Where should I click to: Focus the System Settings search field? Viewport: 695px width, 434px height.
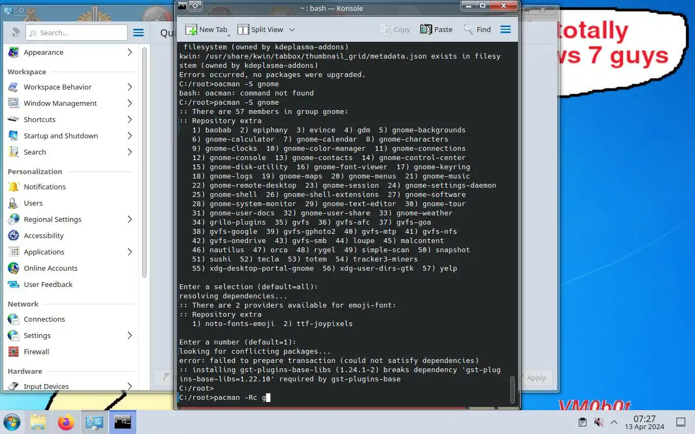(x=77, y=33)
